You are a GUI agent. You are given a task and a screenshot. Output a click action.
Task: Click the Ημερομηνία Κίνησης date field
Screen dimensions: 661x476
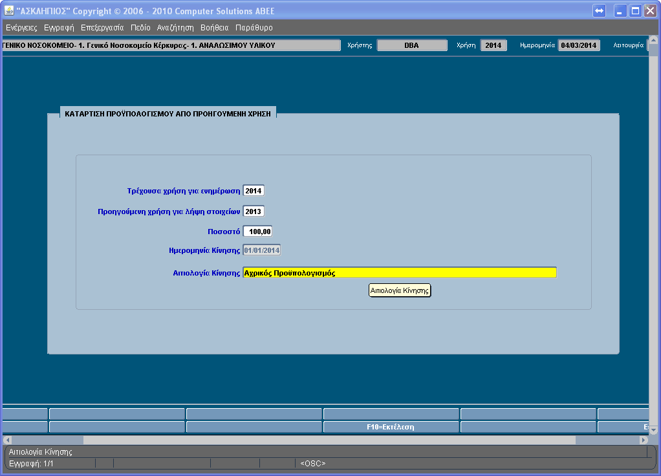[262, 250]
